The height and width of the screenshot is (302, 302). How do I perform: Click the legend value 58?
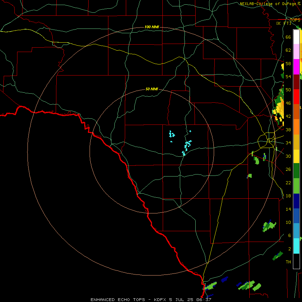tap(288, 63)
